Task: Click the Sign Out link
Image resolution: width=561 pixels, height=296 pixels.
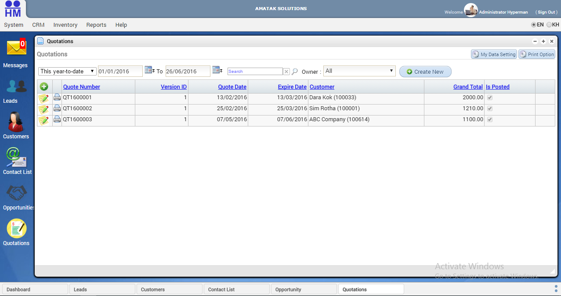Action: (x=547, y=12)
